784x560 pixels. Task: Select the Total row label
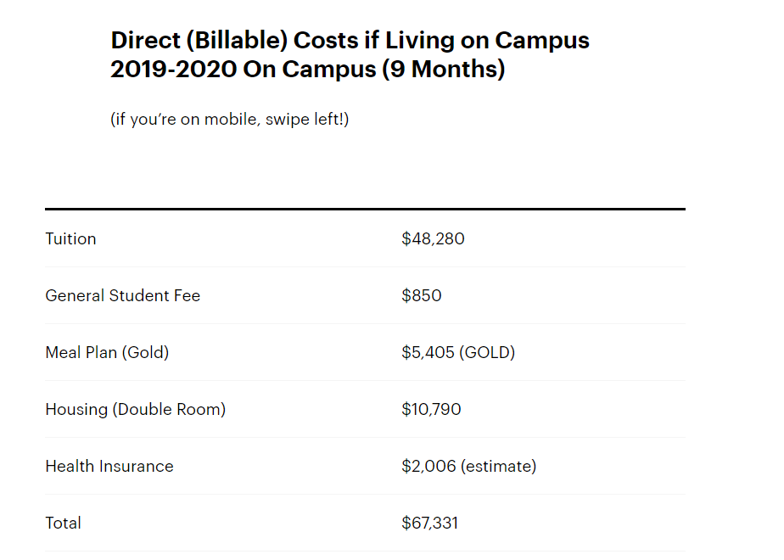63,523
